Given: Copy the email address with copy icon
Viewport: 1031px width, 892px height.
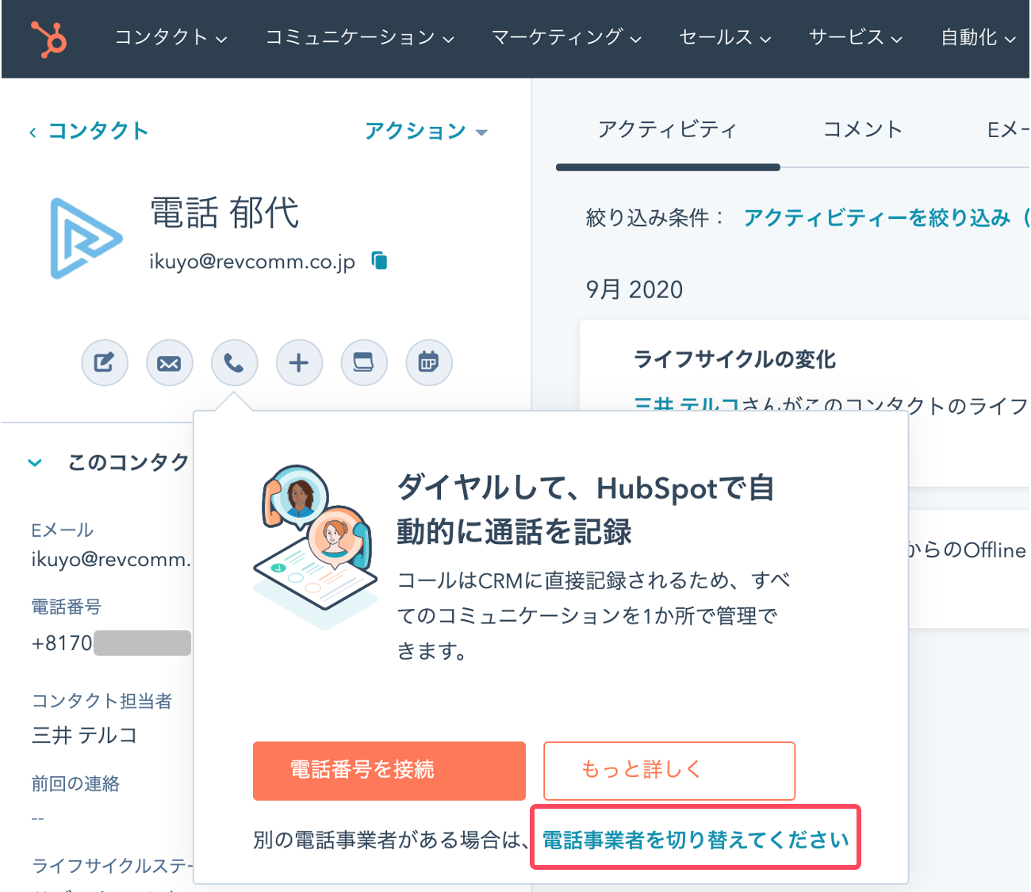Looking at the screenshot, I should click(380, 260).
